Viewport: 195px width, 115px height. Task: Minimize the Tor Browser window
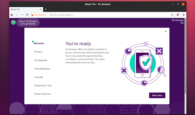pyautogui.click(x=173, y=4)
